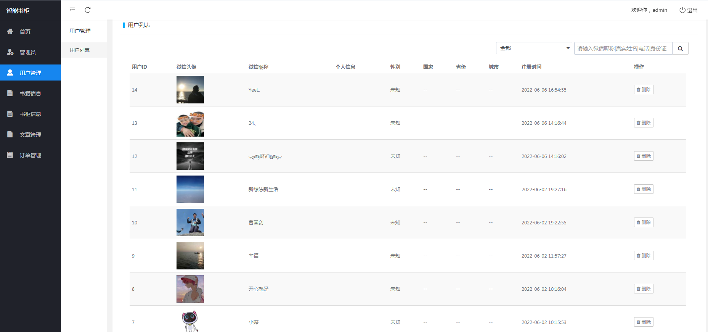Viewport: 708px width, 332px height.
Task: Open 首页 home in the sidebar
Action: 25,32
